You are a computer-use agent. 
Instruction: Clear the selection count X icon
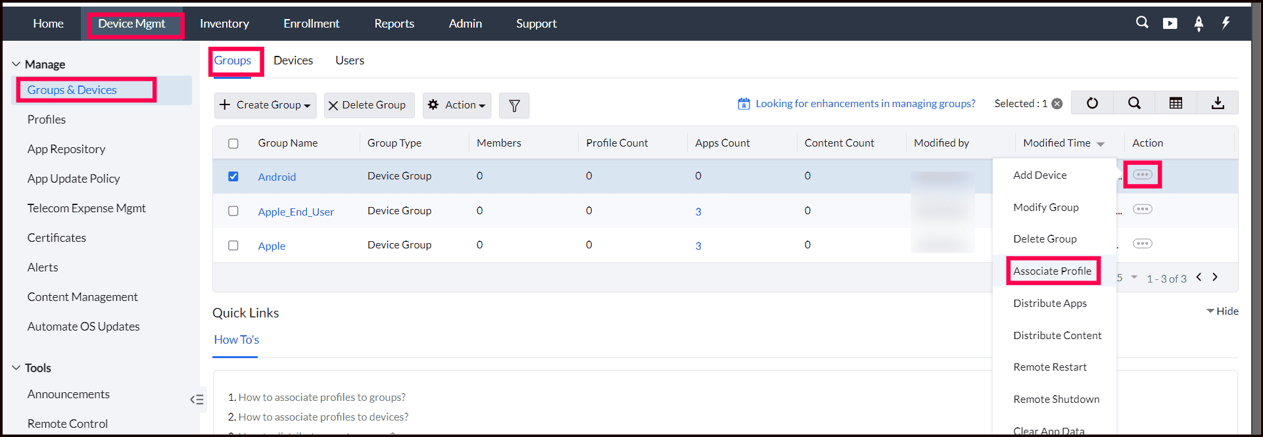click(1057, 104)
